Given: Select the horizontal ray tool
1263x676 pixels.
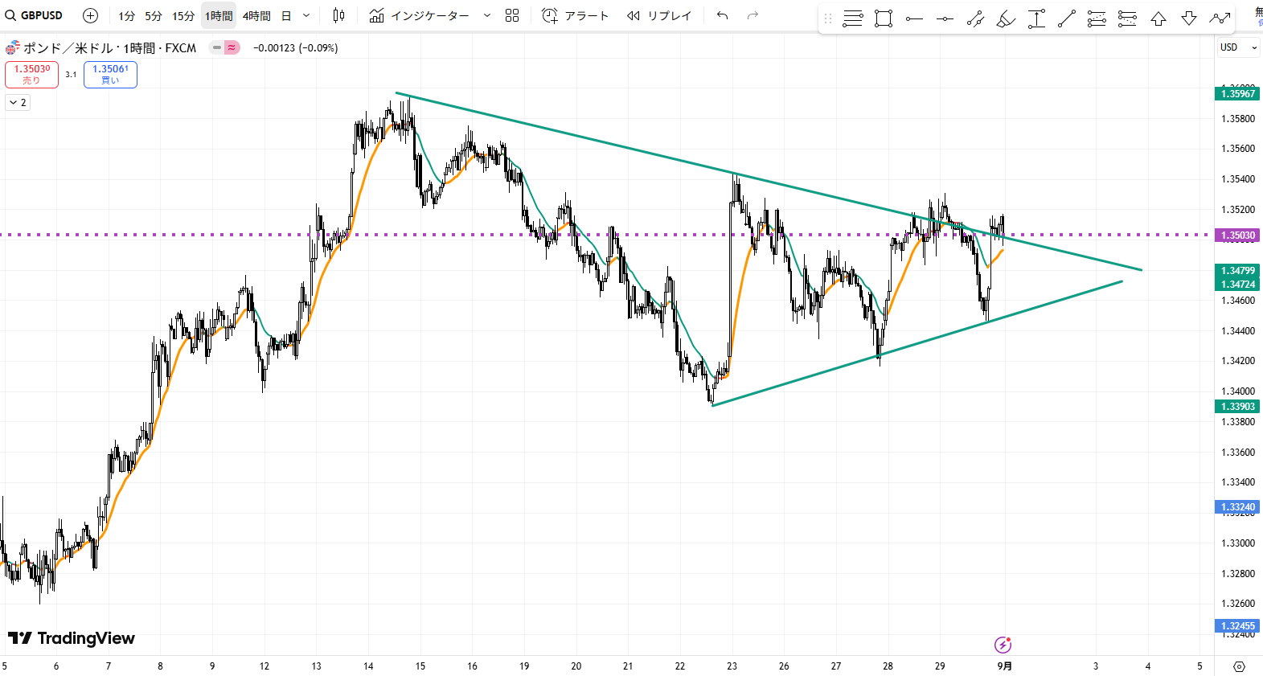Looking at the screenshot, I should 914,18.
